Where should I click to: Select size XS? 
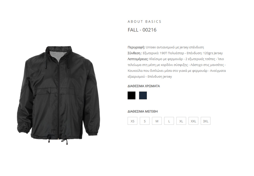pos(132,121)
